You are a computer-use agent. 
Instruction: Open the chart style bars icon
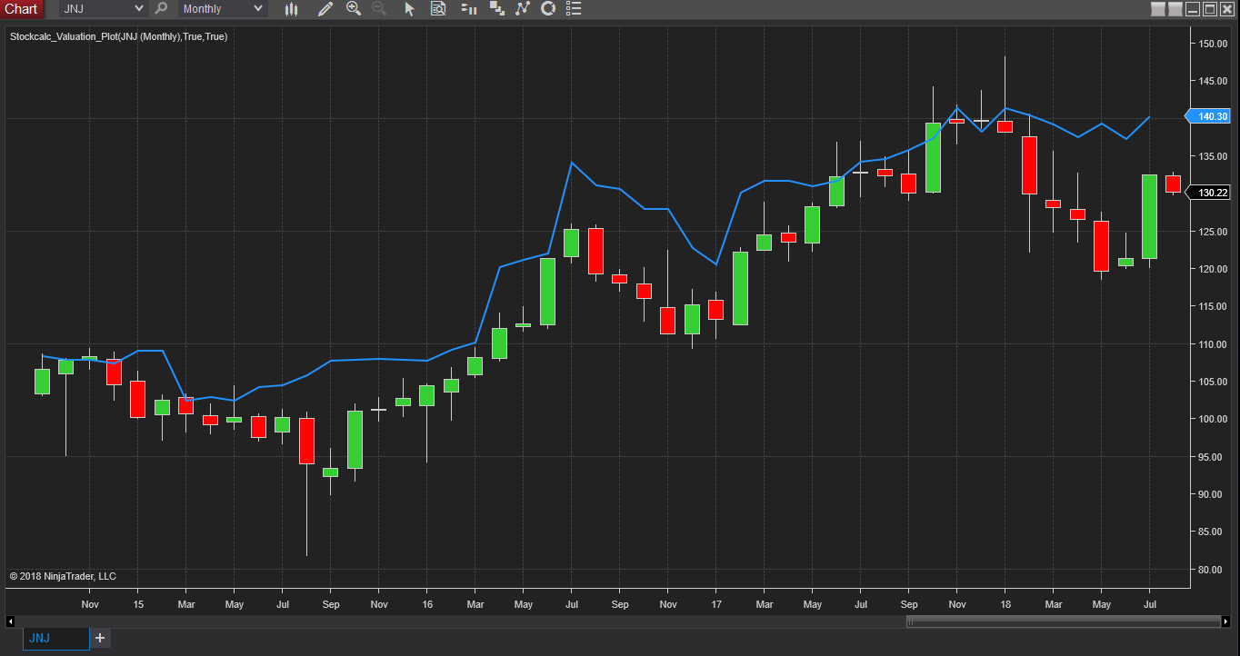[x=291, y=9]
